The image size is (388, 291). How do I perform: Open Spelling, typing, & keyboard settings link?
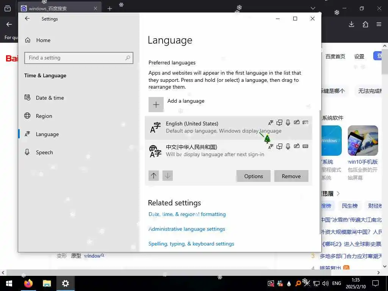click(191, 244)
